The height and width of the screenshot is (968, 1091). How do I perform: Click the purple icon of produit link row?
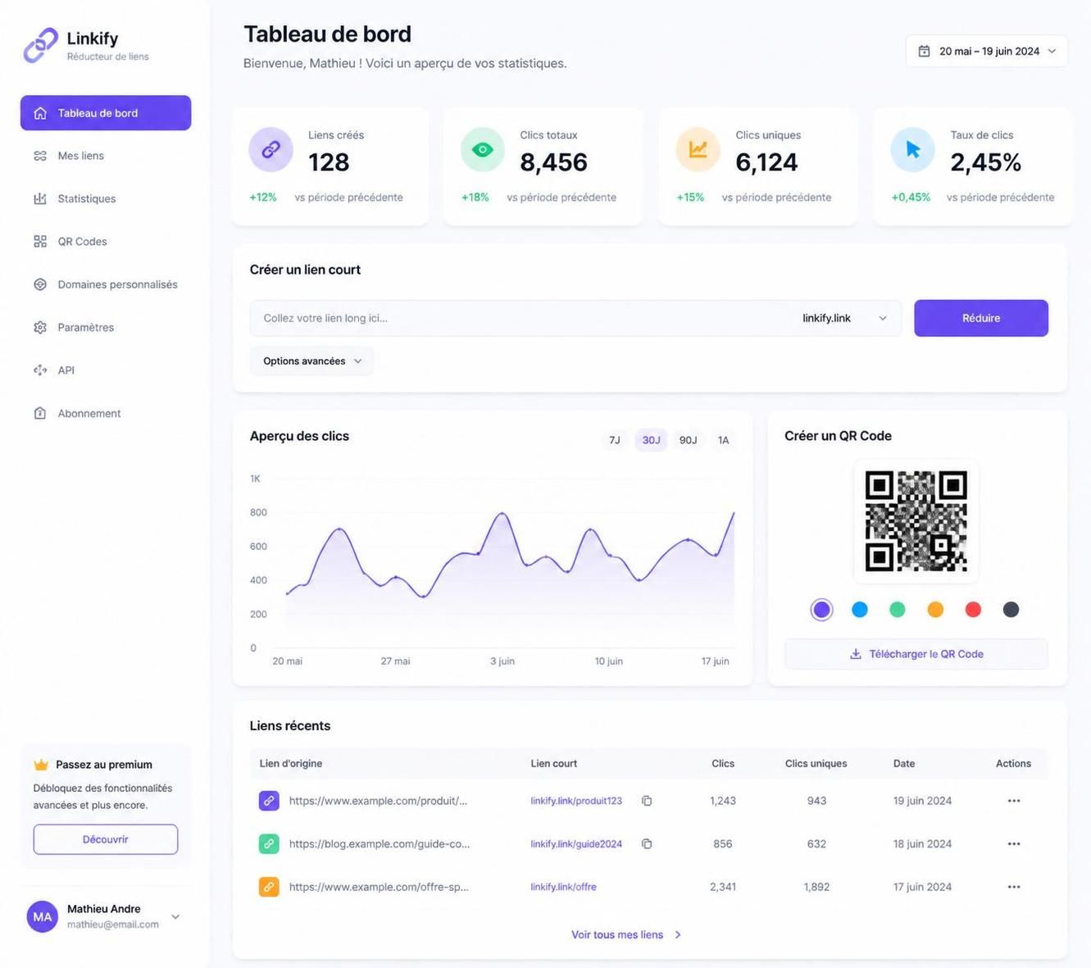(269, 801)
